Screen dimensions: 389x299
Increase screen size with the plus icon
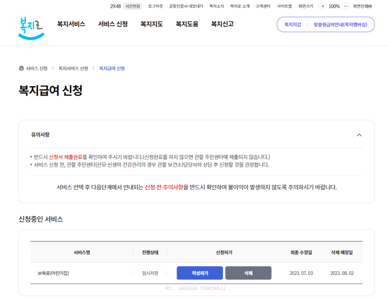pos(323,6)
